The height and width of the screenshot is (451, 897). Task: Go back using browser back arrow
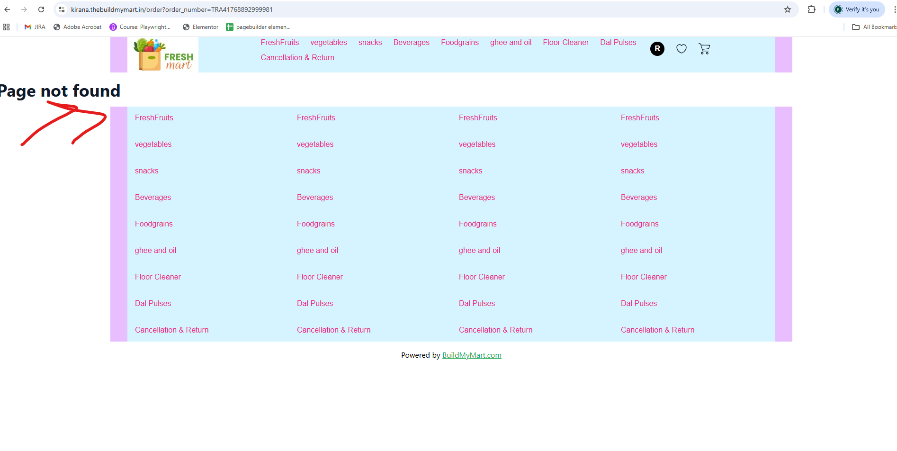point(8,9)
